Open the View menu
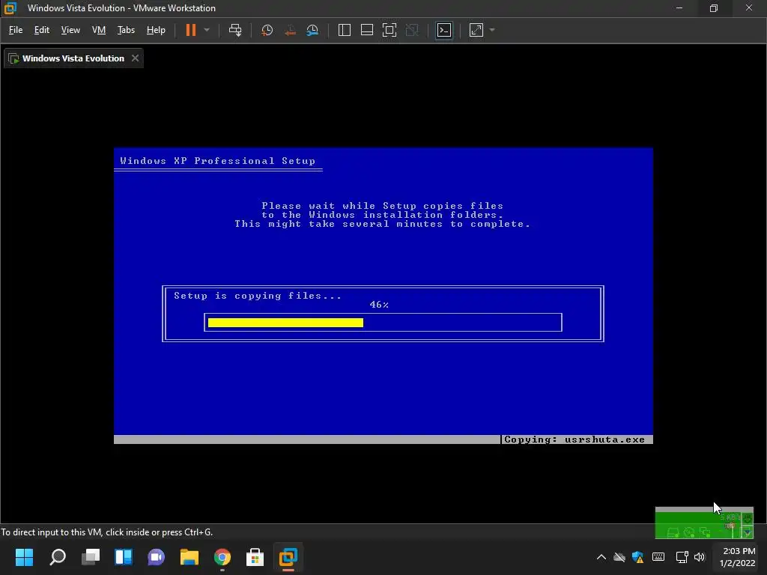Screen dimensions: 767x575 70,30
